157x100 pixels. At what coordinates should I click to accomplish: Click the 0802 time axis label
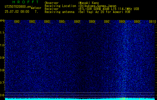click(x=32, y=21)
